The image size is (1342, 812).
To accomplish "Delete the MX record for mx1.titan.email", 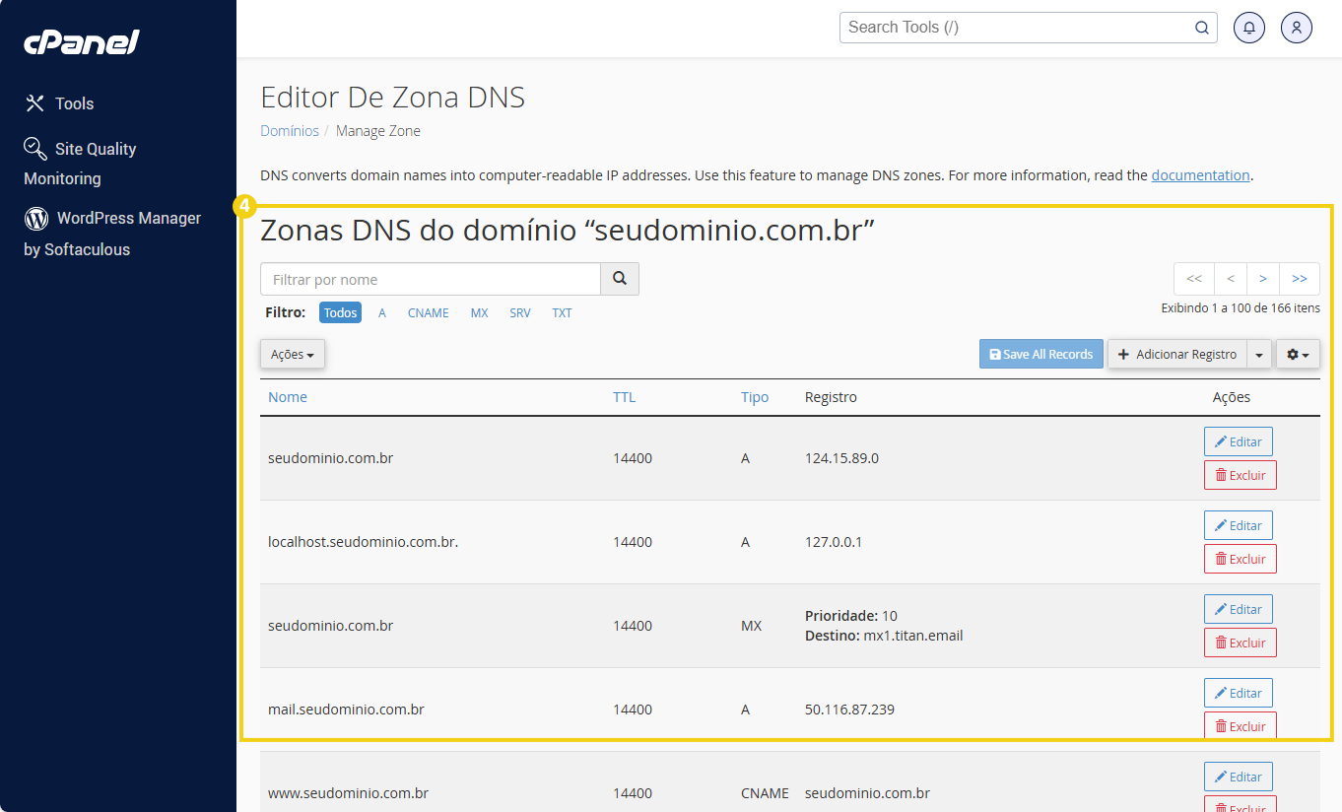I will pyautogui.click(x=1241, y=643).
